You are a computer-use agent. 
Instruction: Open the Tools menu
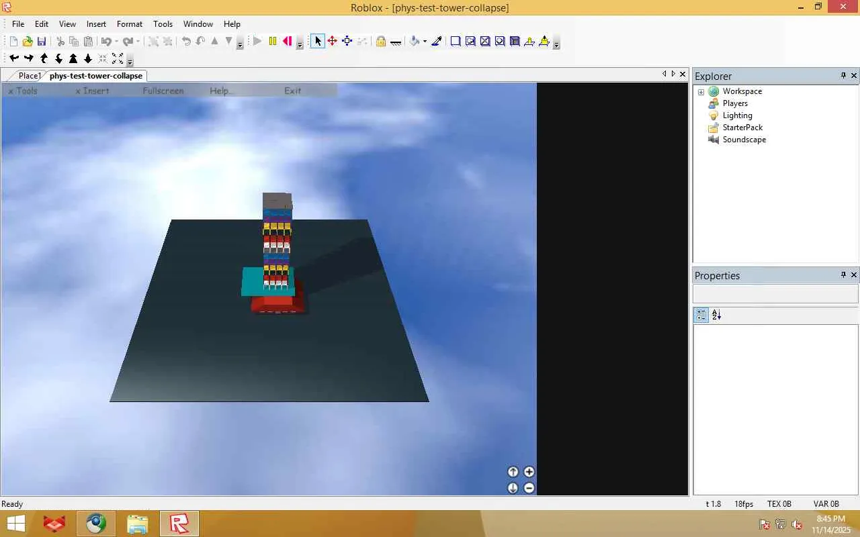[163, 24]
